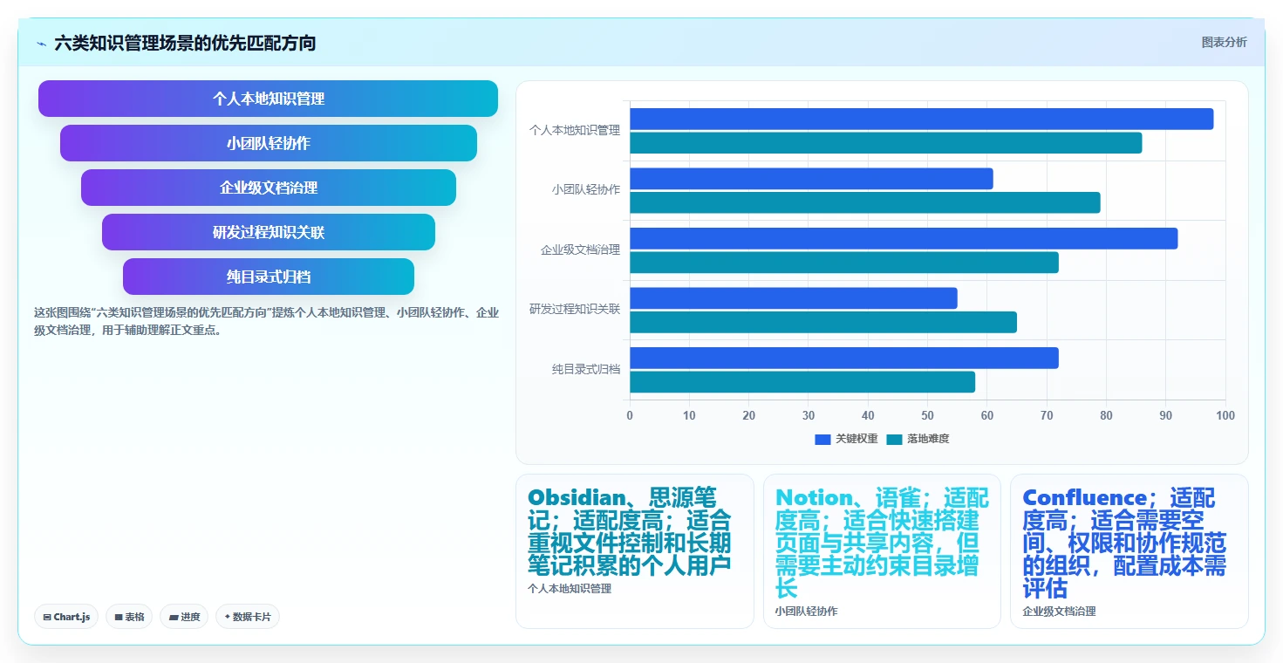Toggle the 关键权重 legend swatch
Image resolution: width=1283 pixels, height=663 pixels.
point(822,439)
